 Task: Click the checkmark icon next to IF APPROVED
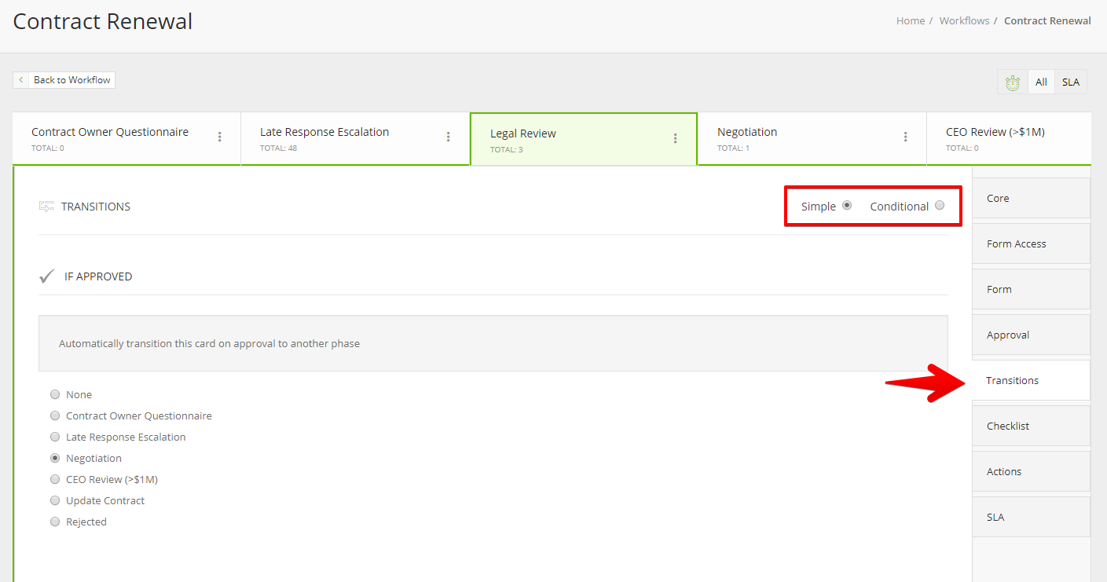click(x=46, y=275)
